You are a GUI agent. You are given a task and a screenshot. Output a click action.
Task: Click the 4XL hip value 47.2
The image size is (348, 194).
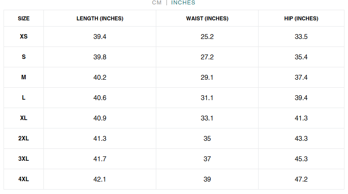[x=301, y=179]
